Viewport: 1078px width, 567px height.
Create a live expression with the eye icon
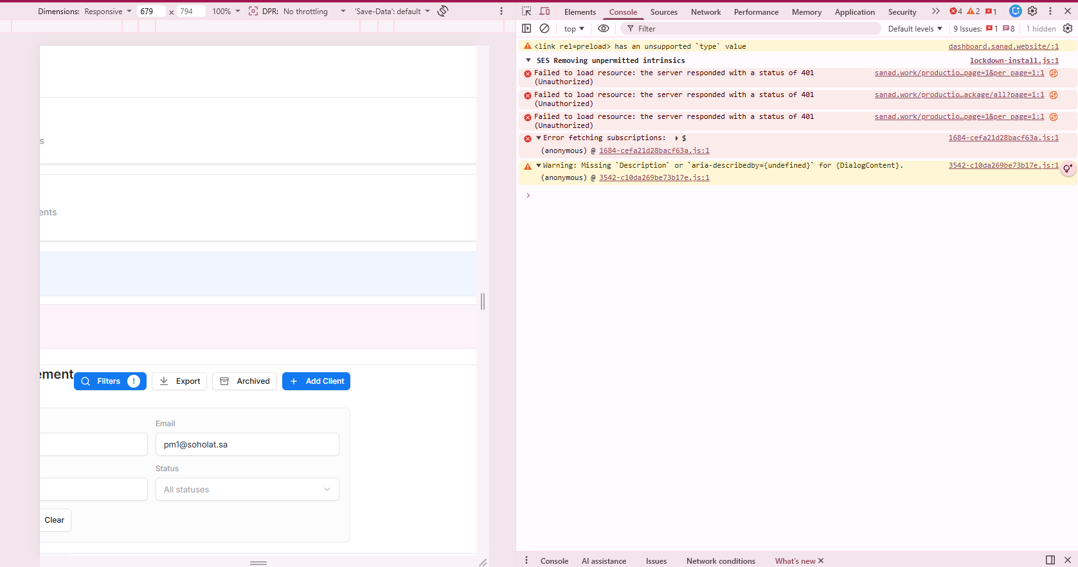(604, 28)
